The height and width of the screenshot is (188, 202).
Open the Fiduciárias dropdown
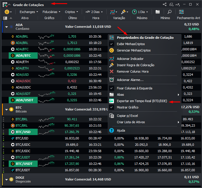coord(51,12)
